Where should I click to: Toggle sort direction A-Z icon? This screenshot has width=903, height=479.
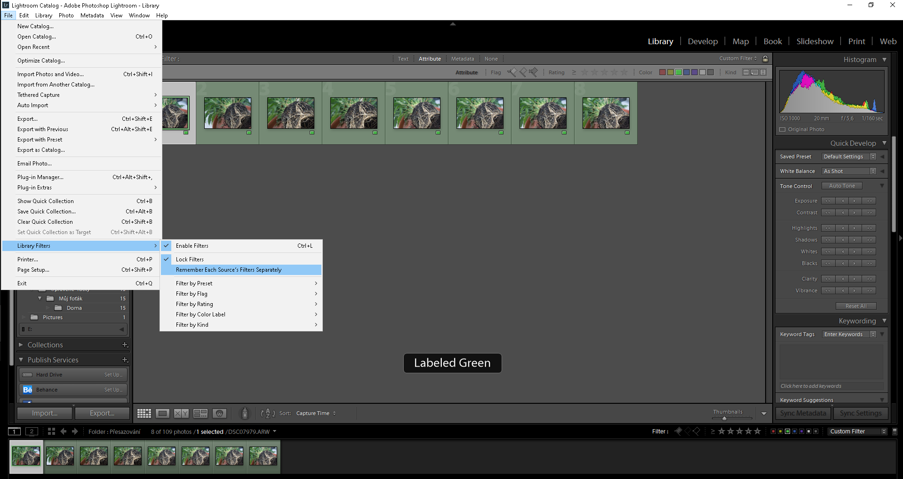[268, 413]
